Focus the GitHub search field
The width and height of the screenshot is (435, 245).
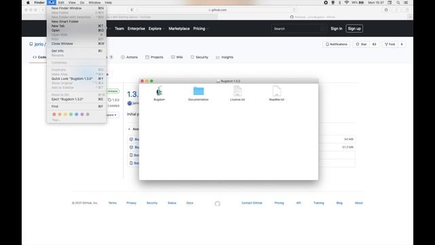[298, 29]
